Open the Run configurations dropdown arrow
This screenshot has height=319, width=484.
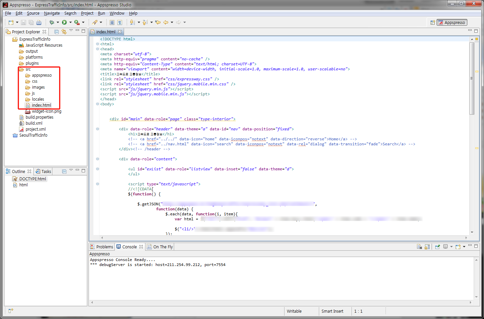point(70,22)
